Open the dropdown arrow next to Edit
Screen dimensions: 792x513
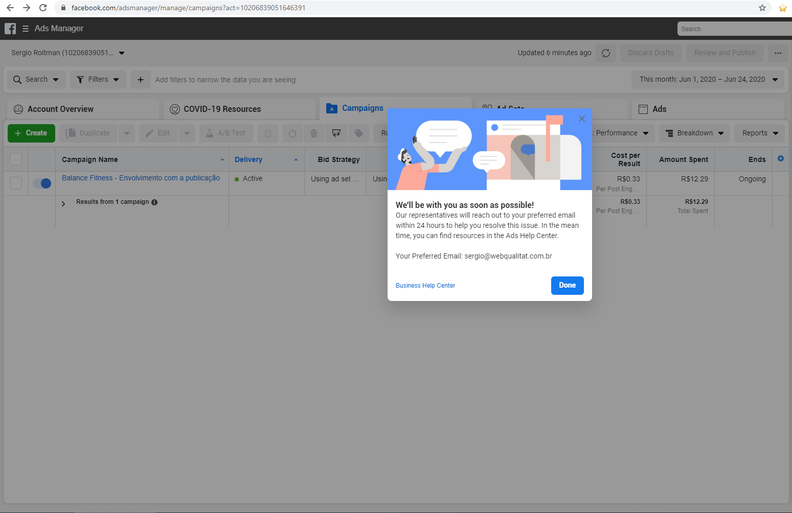(x=187, y=133)
